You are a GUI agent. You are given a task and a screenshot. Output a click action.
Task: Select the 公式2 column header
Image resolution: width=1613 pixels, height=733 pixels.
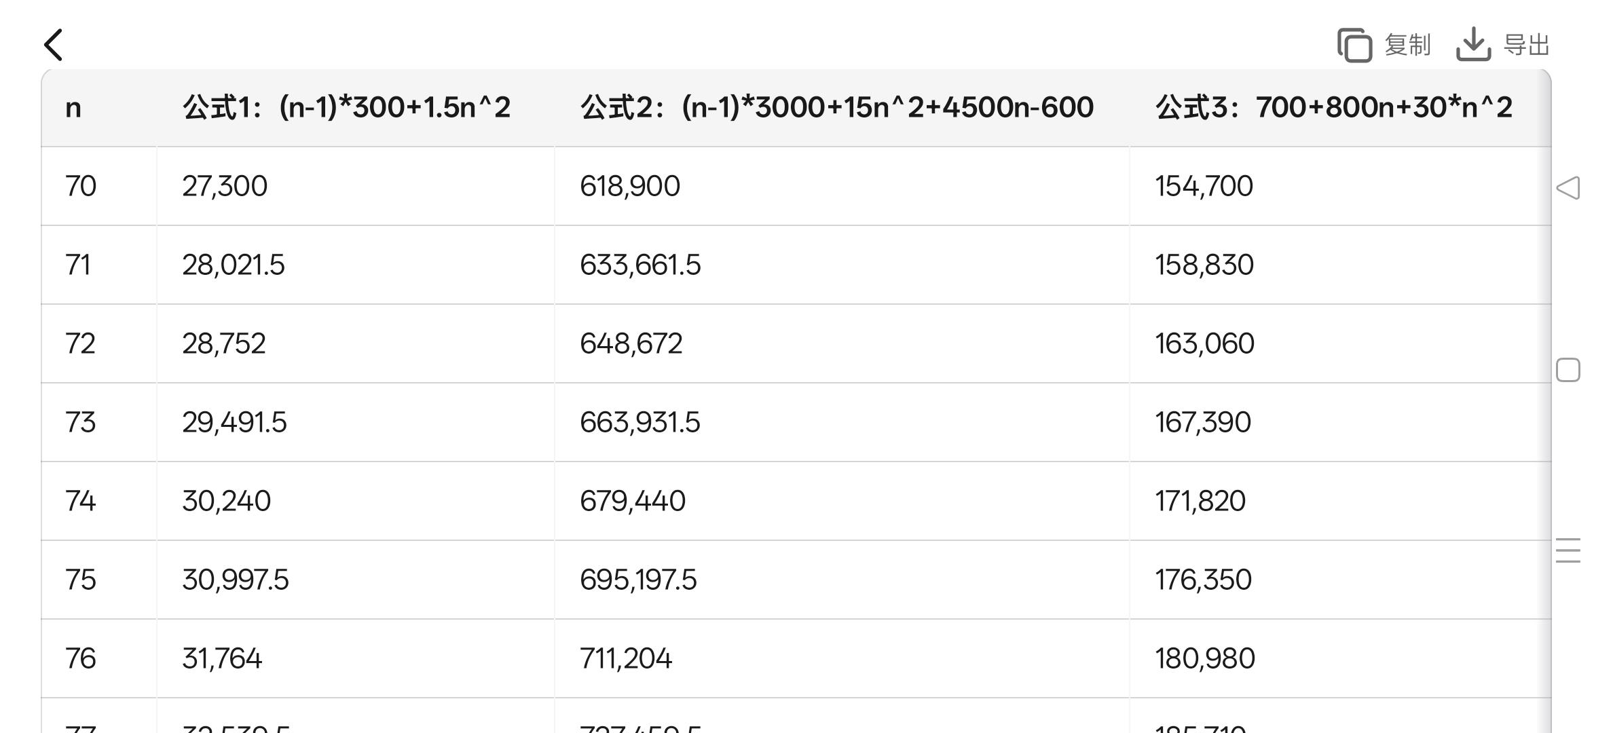pos(836,108)
